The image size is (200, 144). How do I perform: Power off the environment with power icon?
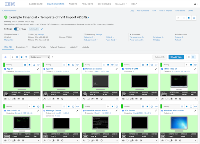(x=194, y=18)
